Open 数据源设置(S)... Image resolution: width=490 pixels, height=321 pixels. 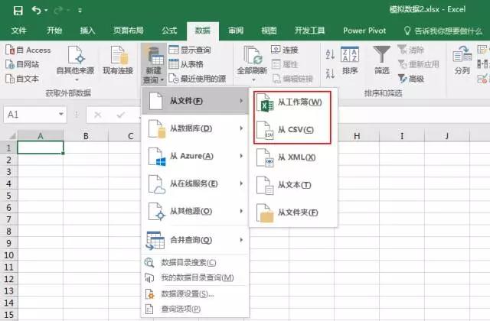pyautogui.click(x=195, y=293)
